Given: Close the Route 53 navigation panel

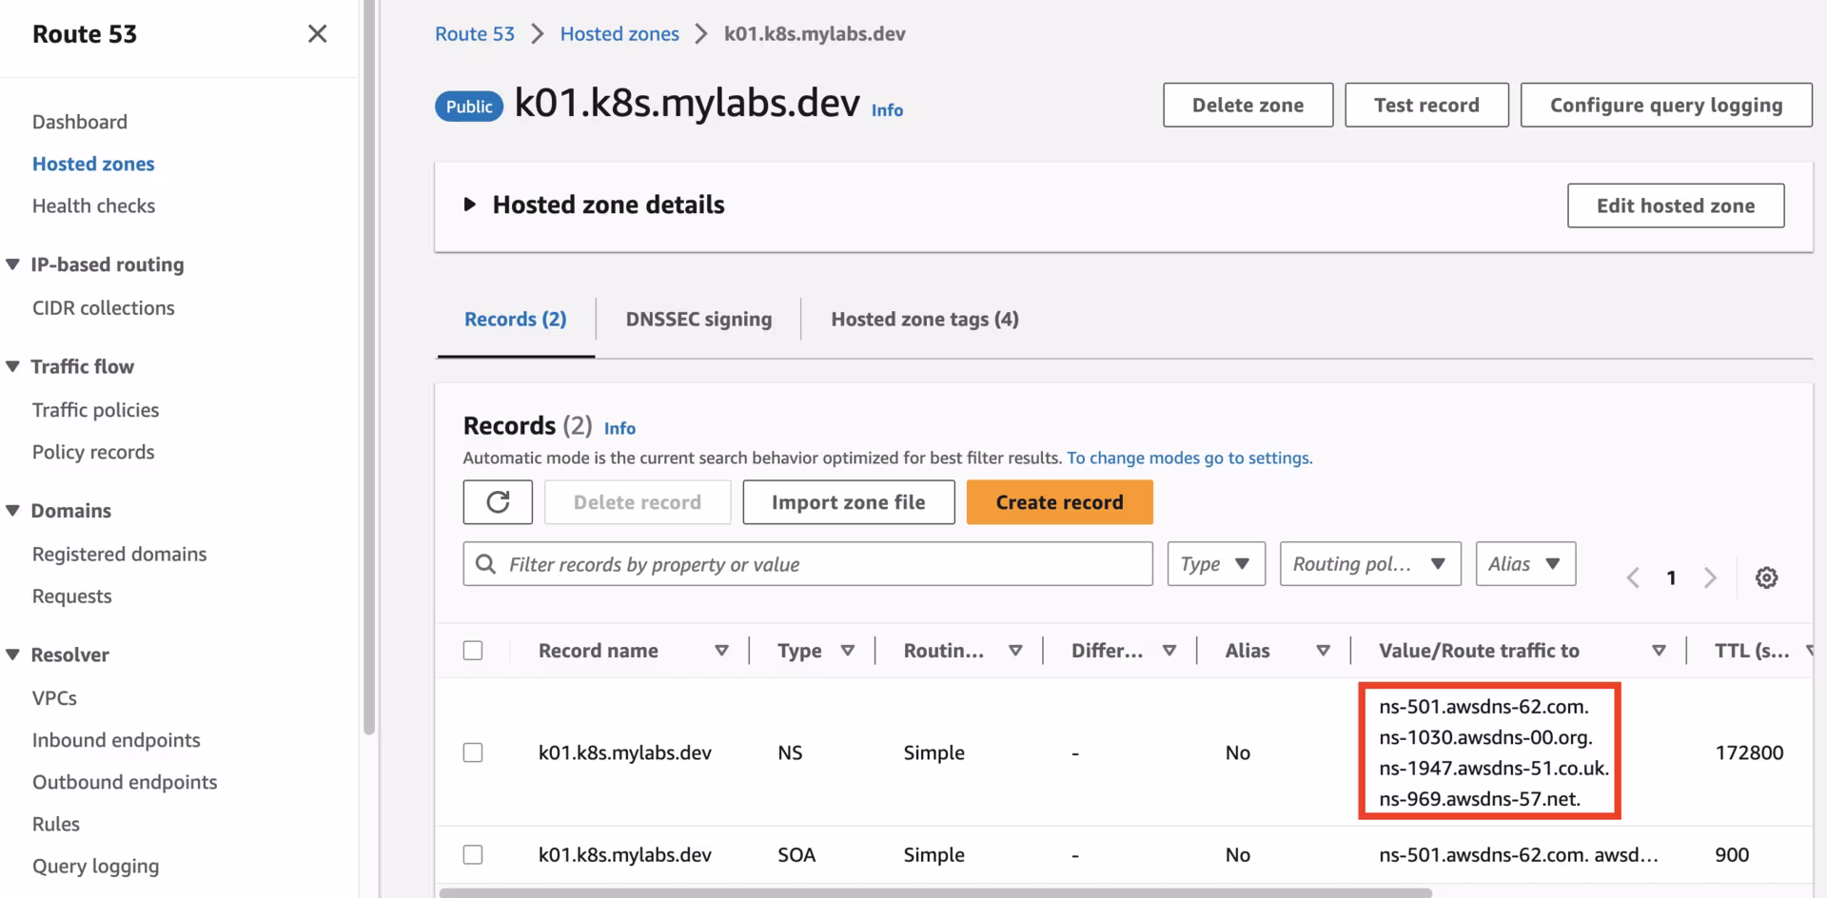Looking at the screenshot, I should click(317, 34).
